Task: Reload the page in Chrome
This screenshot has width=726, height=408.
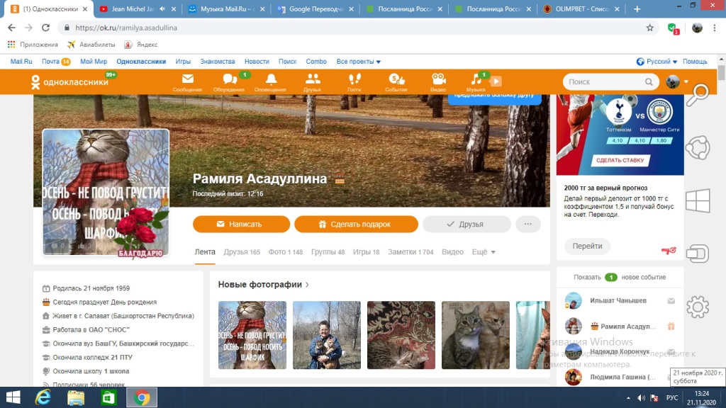Action: click(45, 28)
